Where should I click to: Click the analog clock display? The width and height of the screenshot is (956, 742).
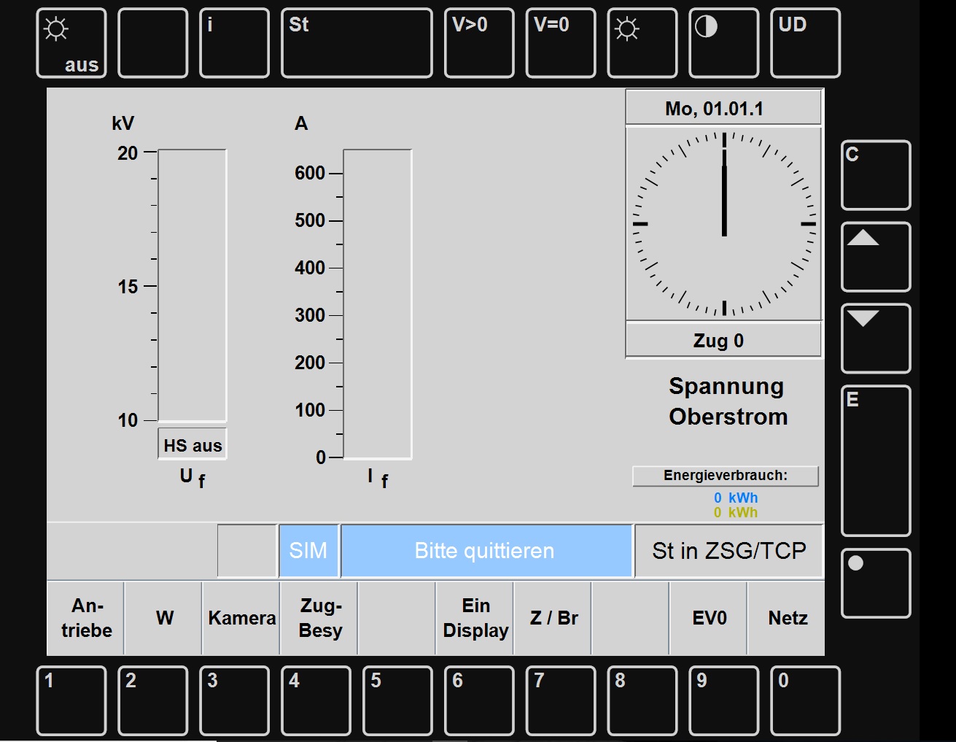pos(723,224)
